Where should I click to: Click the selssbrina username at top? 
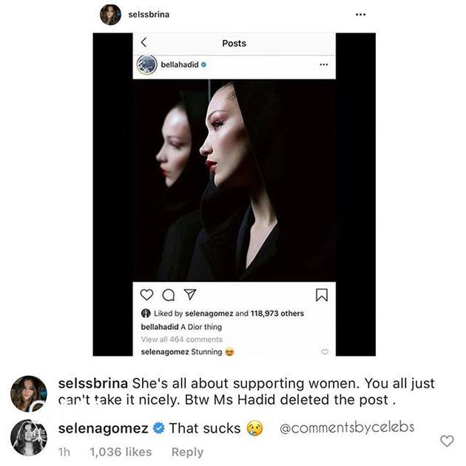[149, 15]
